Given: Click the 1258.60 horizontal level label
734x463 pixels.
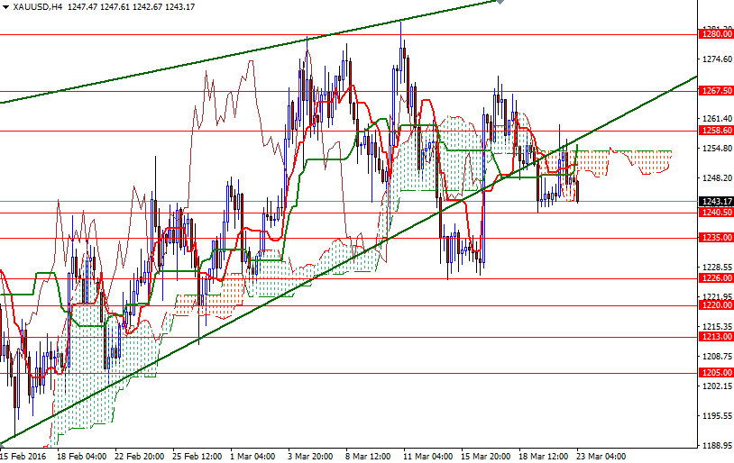Looking at the screenshot, I should point(714,131).
